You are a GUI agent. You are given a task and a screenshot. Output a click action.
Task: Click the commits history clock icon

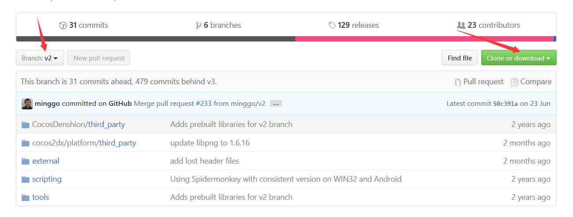pos(63,26)
